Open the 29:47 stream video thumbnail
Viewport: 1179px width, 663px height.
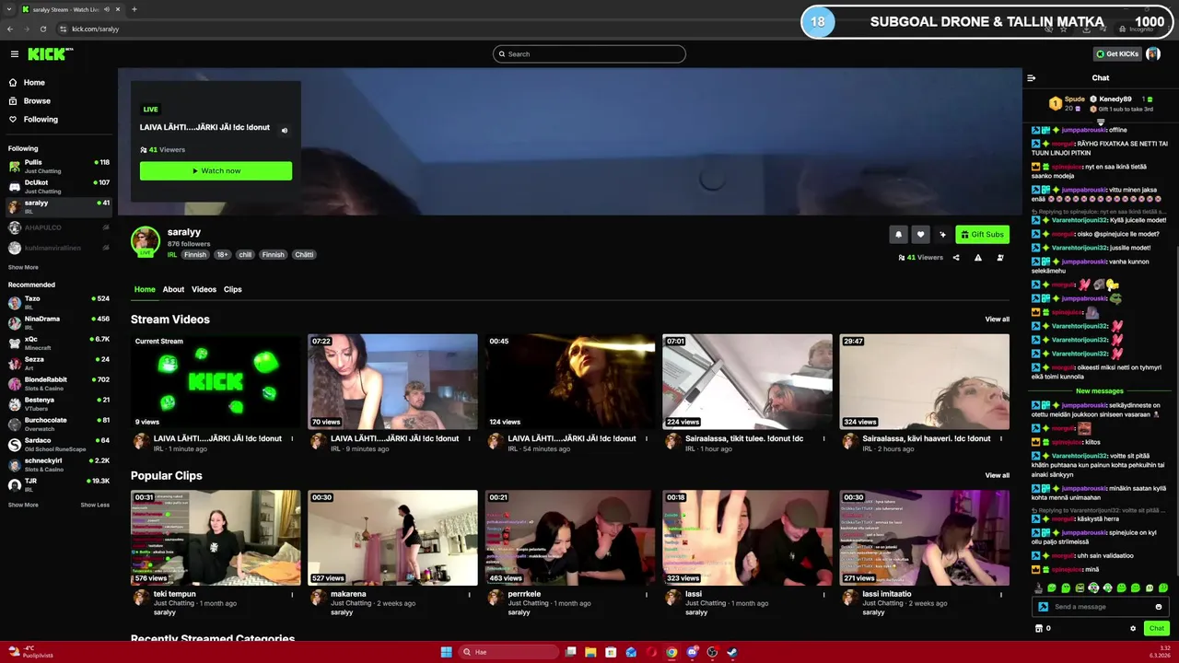pos(924,381)
